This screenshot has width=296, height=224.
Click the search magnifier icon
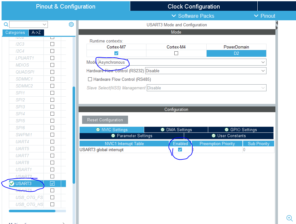pos(6,24)
